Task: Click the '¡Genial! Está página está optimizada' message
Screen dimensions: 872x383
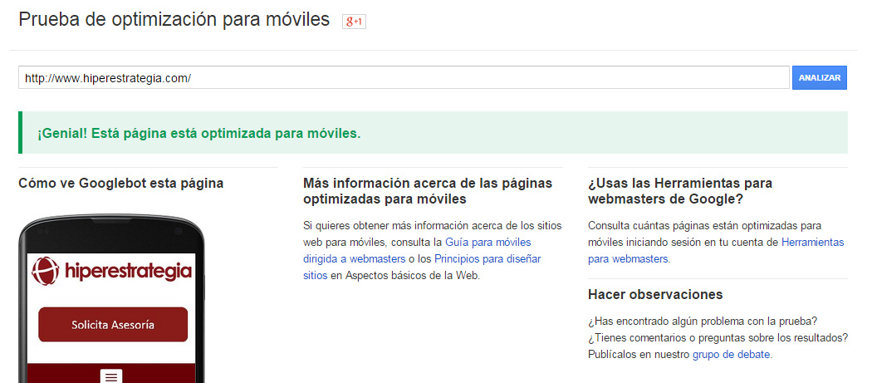Action: (199, 134)
